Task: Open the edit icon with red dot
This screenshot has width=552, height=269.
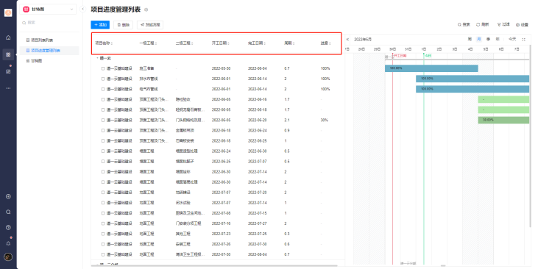Action: pos(8,71)
